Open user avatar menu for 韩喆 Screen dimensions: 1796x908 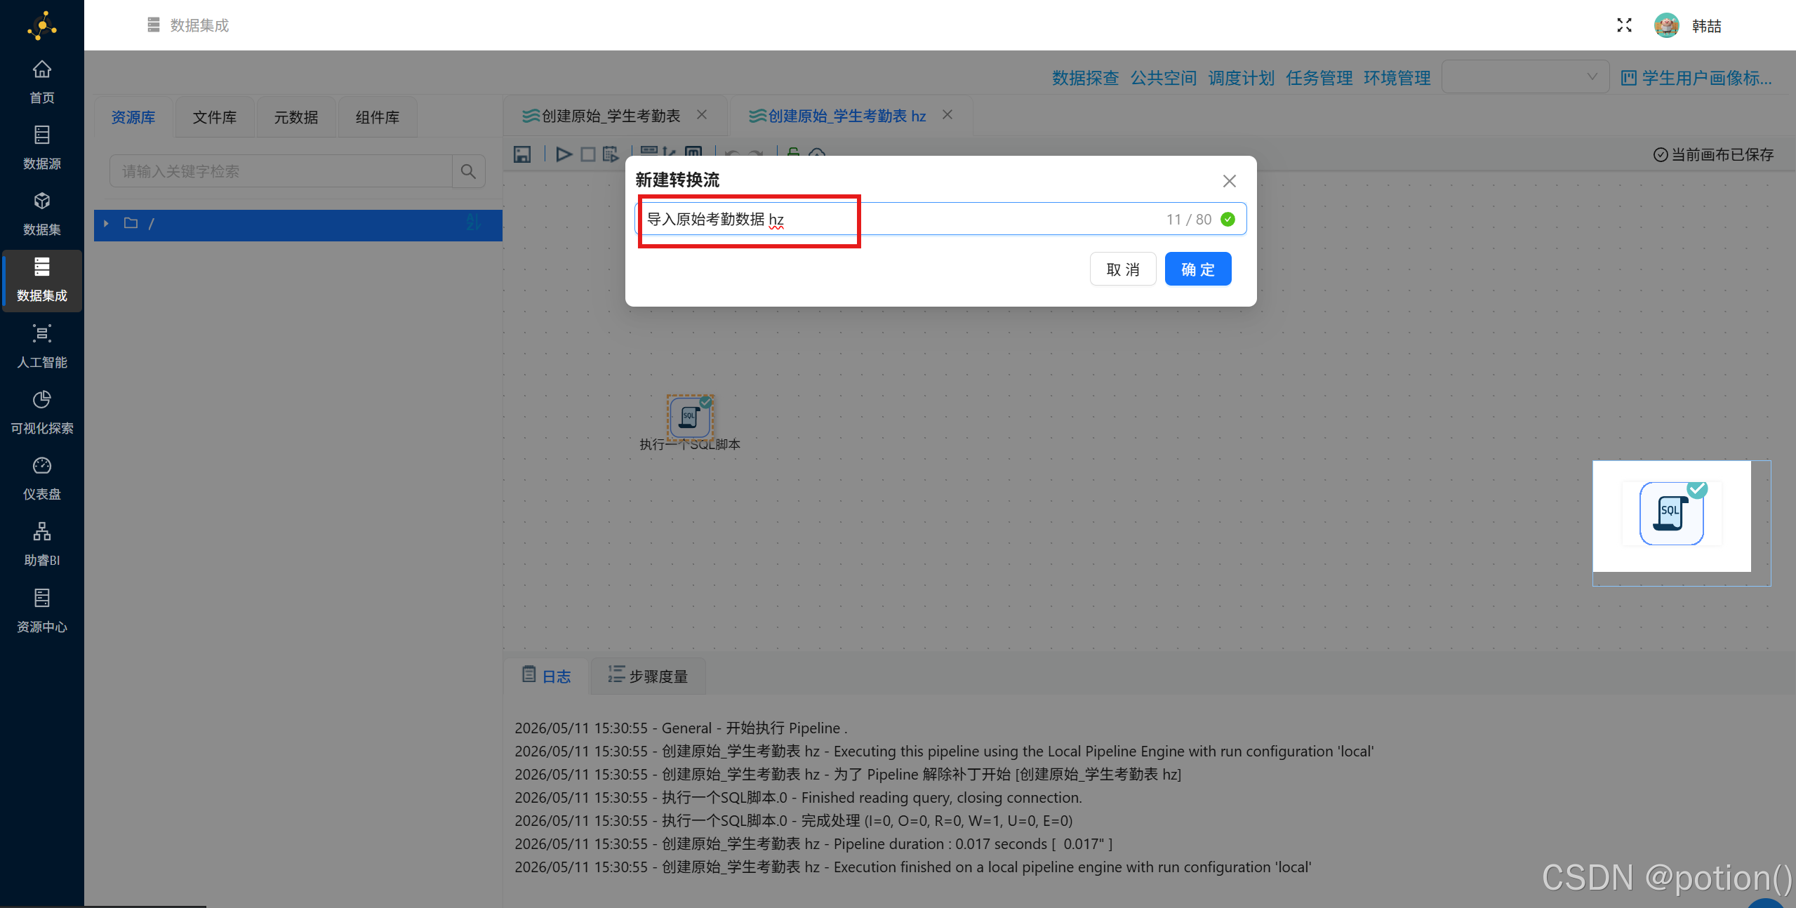tap(1666, 25)
